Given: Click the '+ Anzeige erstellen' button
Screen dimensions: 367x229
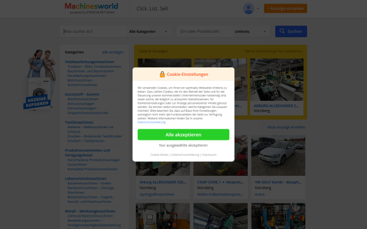Looking at the screenshot, I should (x=285, y=9).
